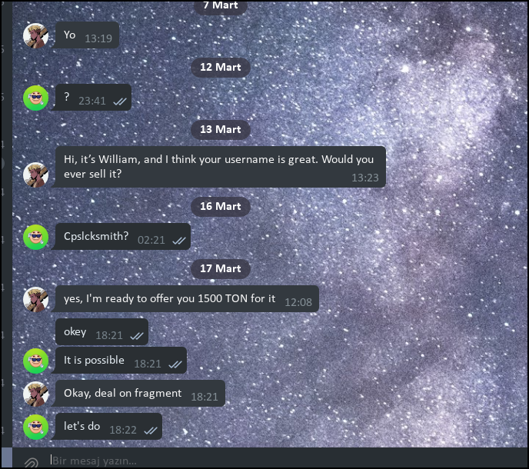Select the "12 Mart" date badge

tap(221, 68)
